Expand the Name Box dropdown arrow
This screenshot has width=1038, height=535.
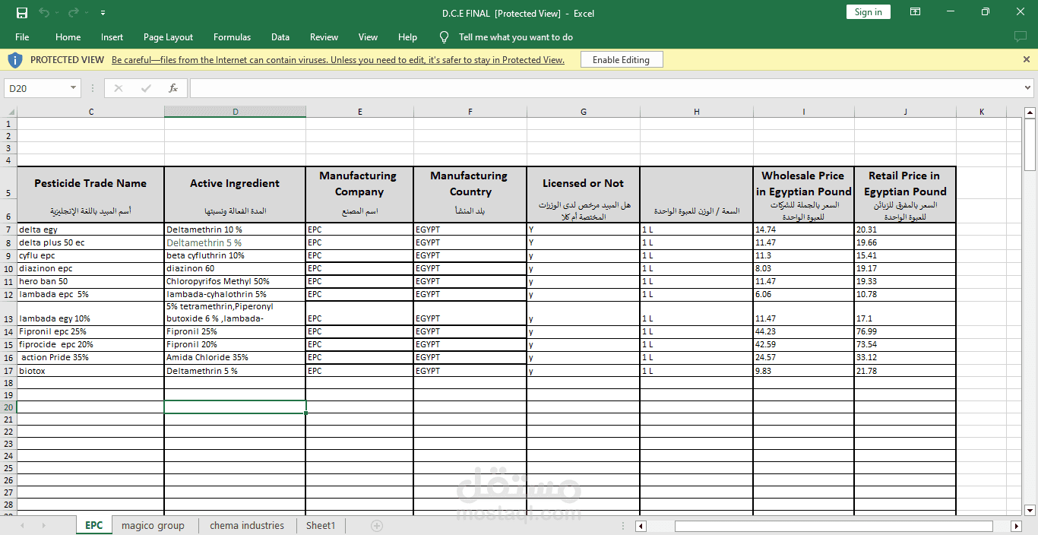(74, 88)
